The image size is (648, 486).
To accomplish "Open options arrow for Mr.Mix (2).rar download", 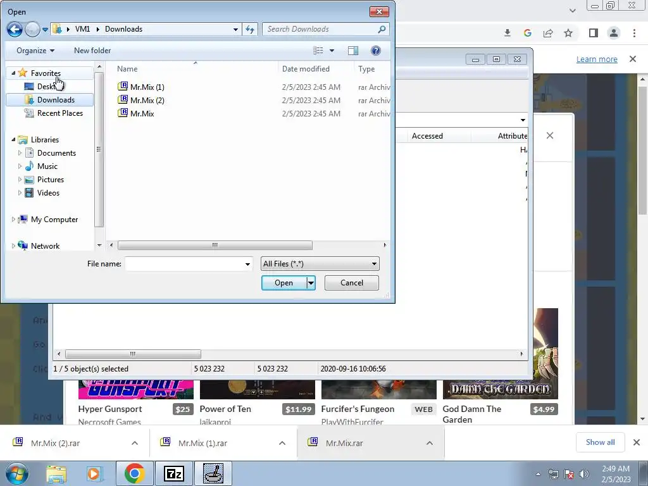I will pyautogui.click(x=135, y=443).
